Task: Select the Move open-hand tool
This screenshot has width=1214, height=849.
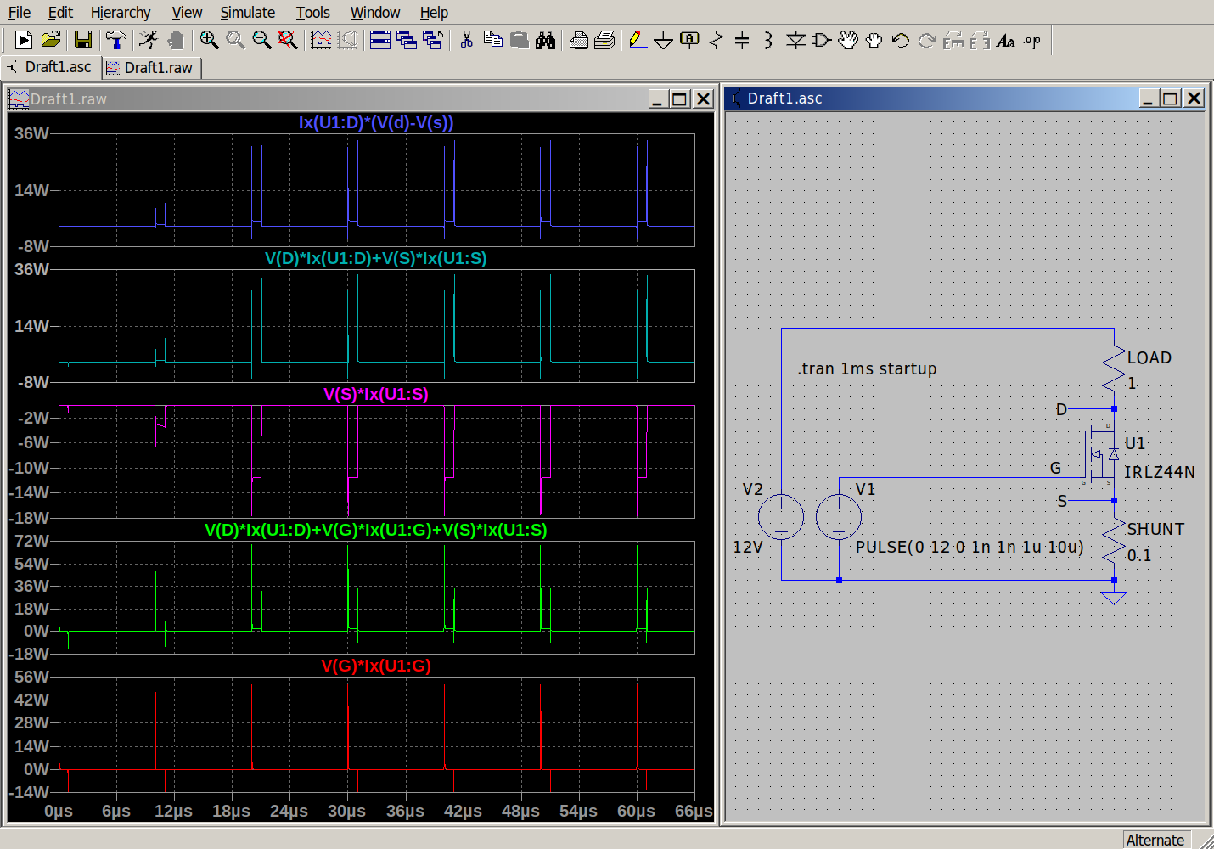Action: click(x=848, y=40)
